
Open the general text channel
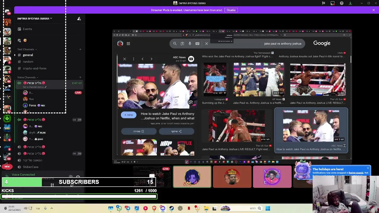28,55
